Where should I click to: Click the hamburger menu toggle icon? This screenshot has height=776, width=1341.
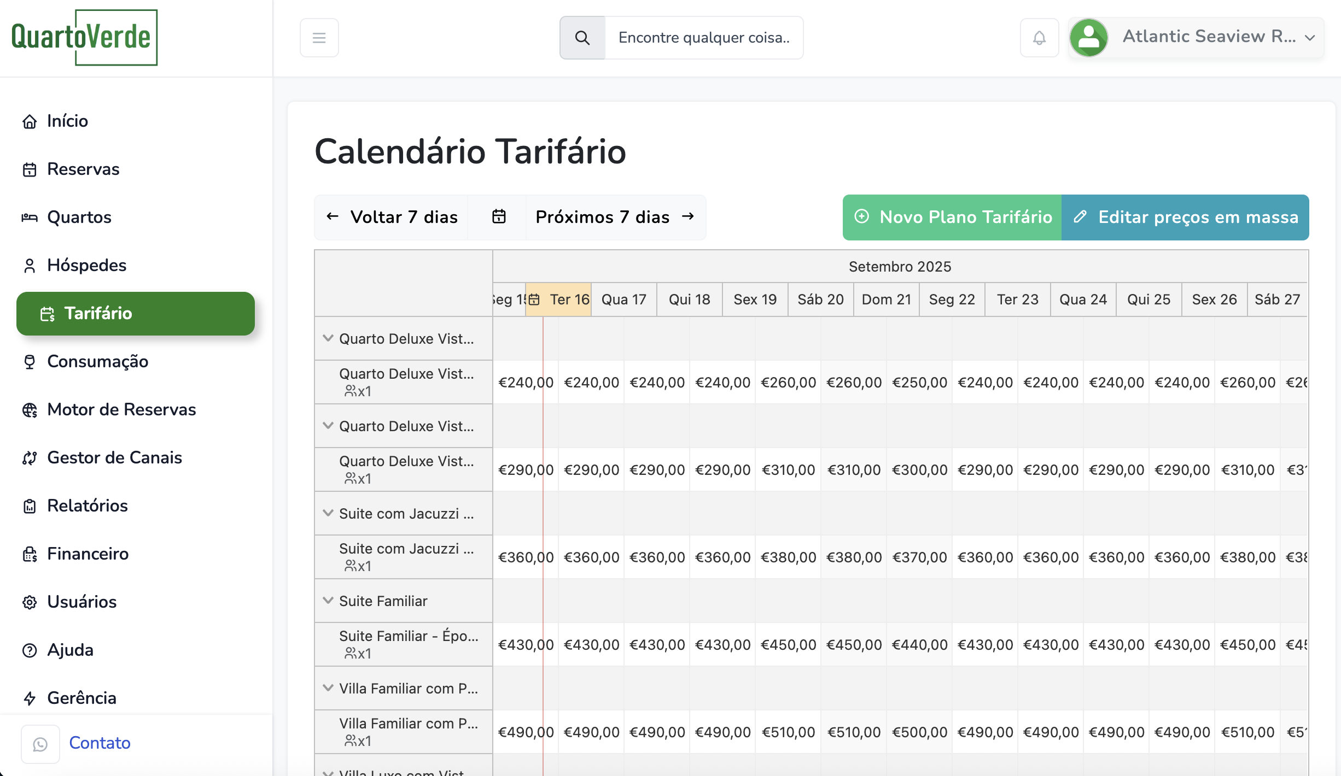pyautogui.click(x=319, y=38)
